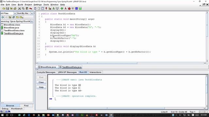
Task: Click the red pin toolbar icon
Action: click(46, 8)
